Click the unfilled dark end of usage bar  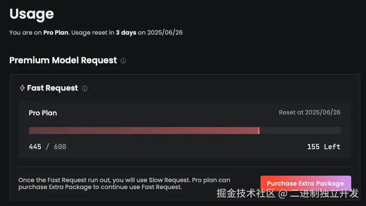pos(300,131)
